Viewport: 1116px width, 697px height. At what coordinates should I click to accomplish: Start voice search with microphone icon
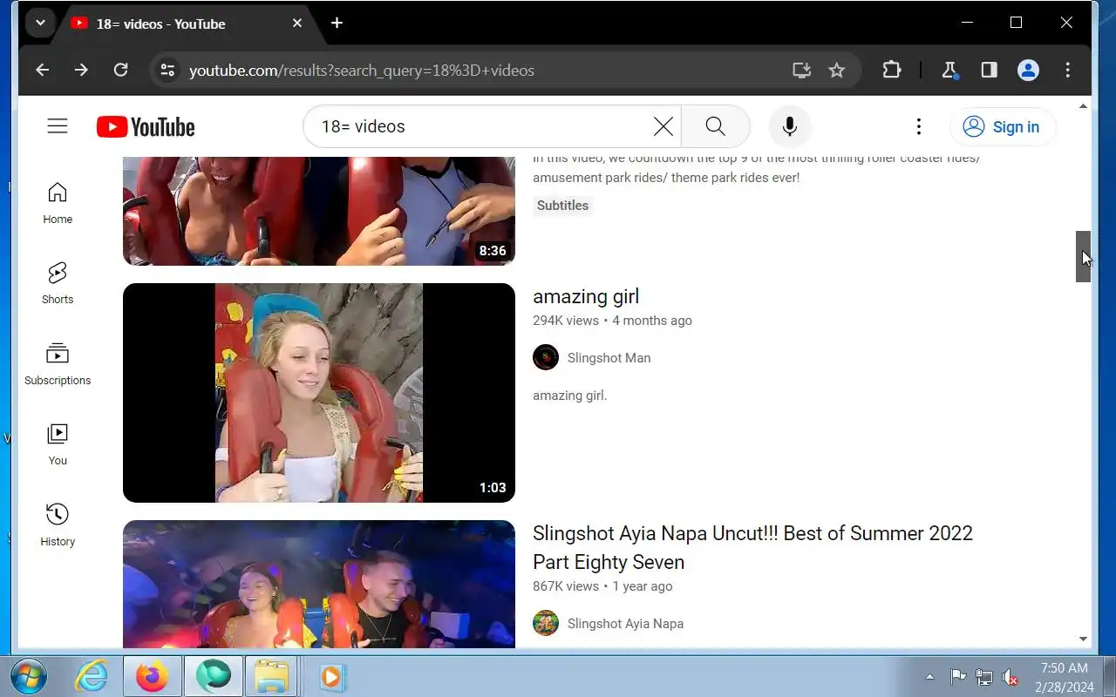(790, 126)
